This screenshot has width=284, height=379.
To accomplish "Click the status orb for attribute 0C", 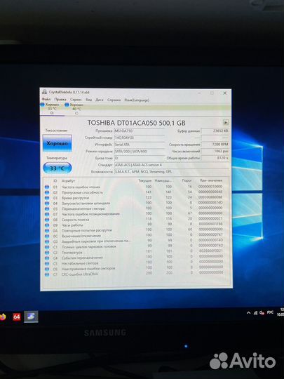I will coord(47,236).
